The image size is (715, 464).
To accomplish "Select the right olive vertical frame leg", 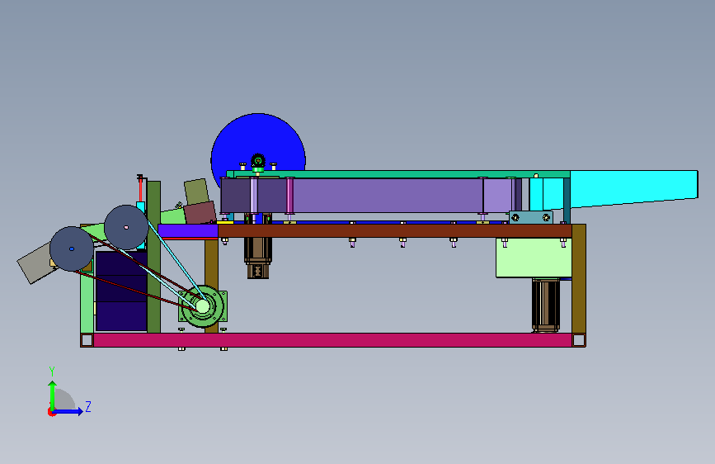I will pos(579,278).
